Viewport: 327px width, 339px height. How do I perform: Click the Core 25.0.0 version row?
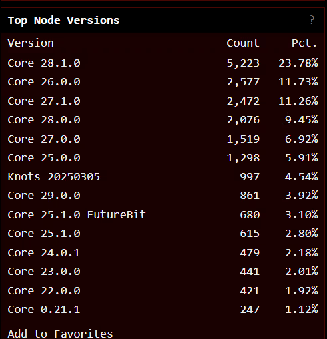click(x=163, y=158)
